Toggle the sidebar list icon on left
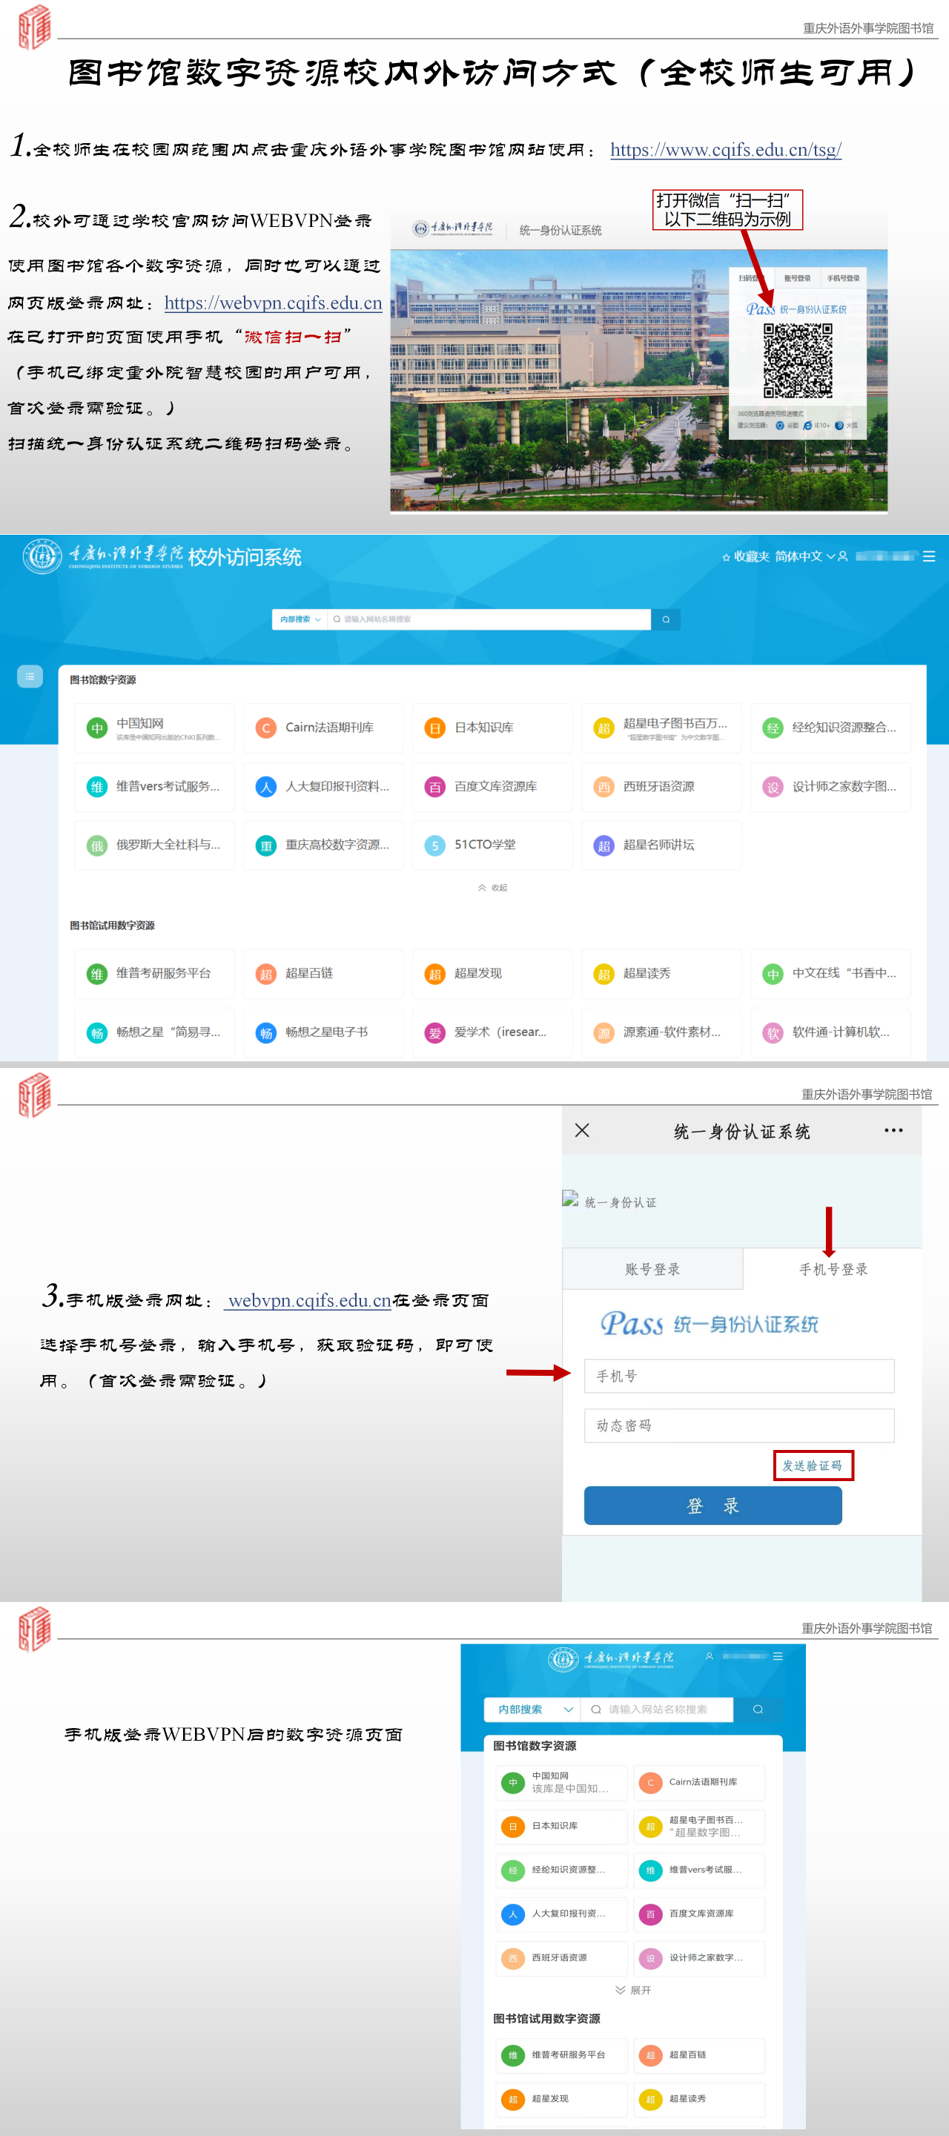Viewport: 949px width, 2136px height. point(30,676)
